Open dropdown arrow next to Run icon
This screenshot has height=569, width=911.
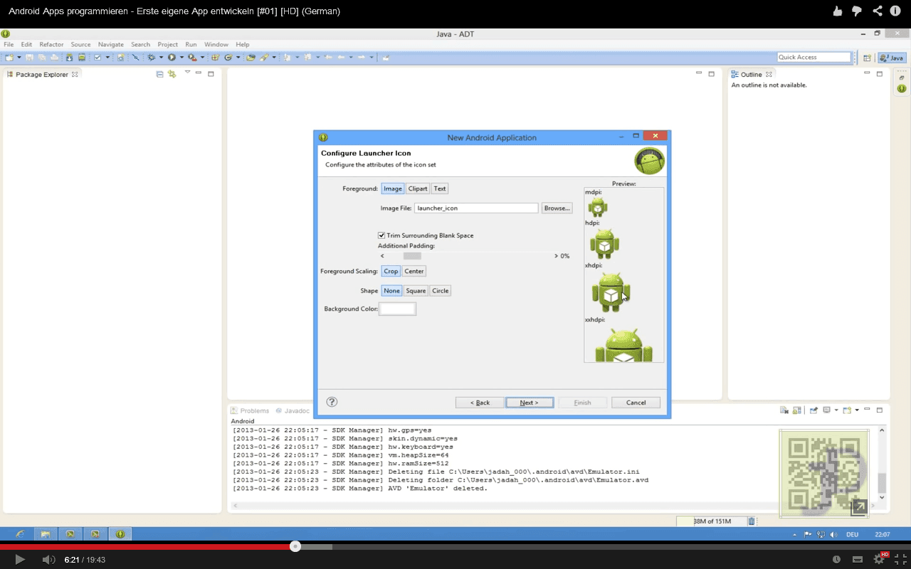click(x=181, y=57)
